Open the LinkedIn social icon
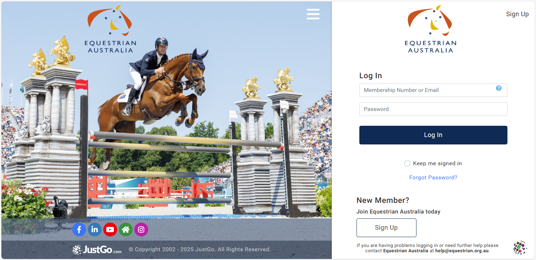Screen dimensions: 536x260 tap(95, 230)
